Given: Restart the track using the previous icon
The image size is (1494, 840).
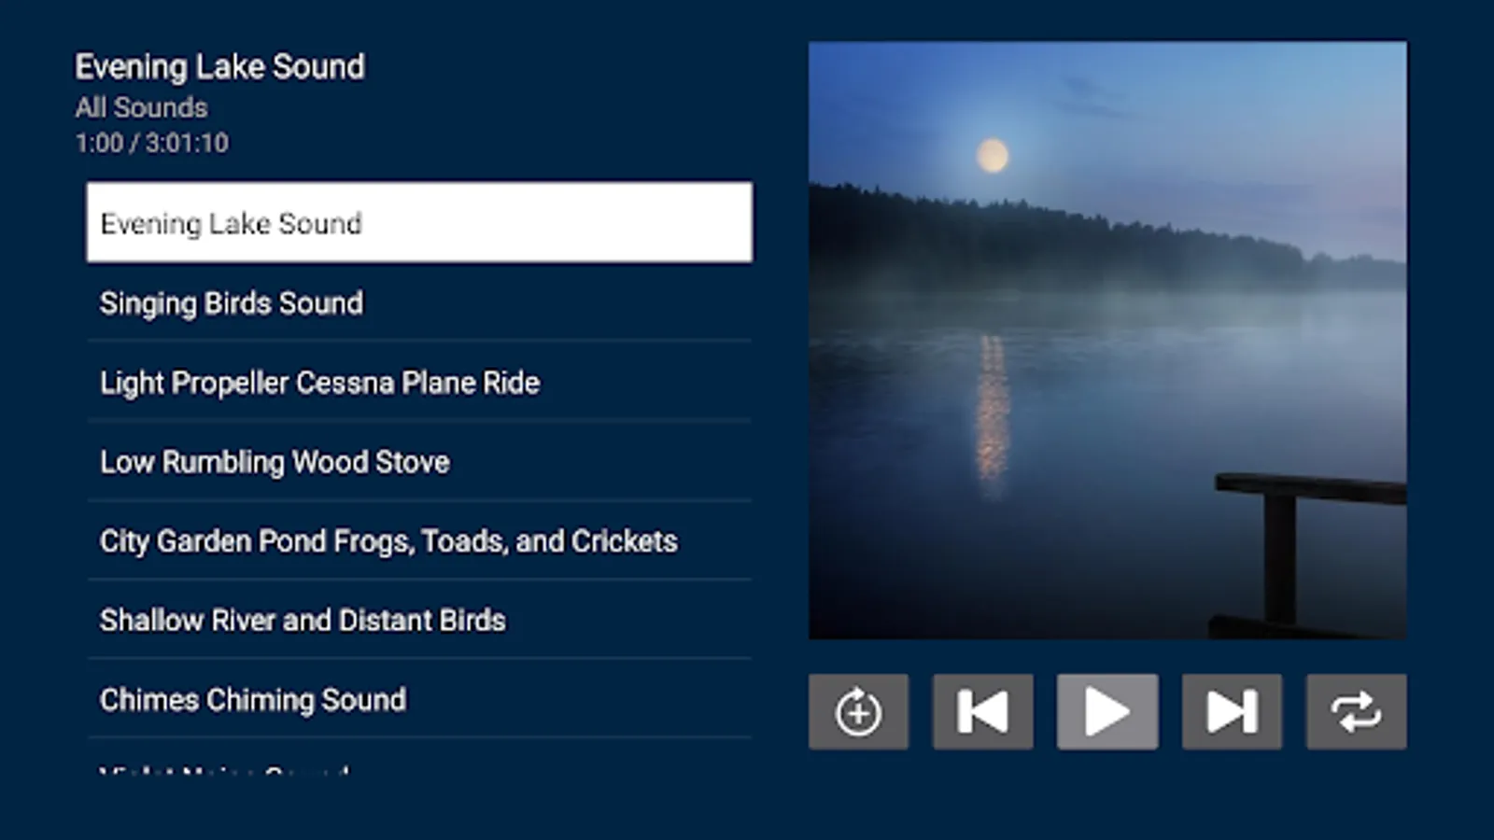Looking at the screenshot, I should click(x=982, y=710).
